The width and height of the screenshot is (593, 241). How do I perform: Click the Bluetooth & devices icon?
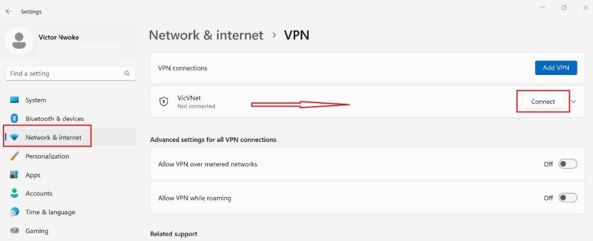14,119
